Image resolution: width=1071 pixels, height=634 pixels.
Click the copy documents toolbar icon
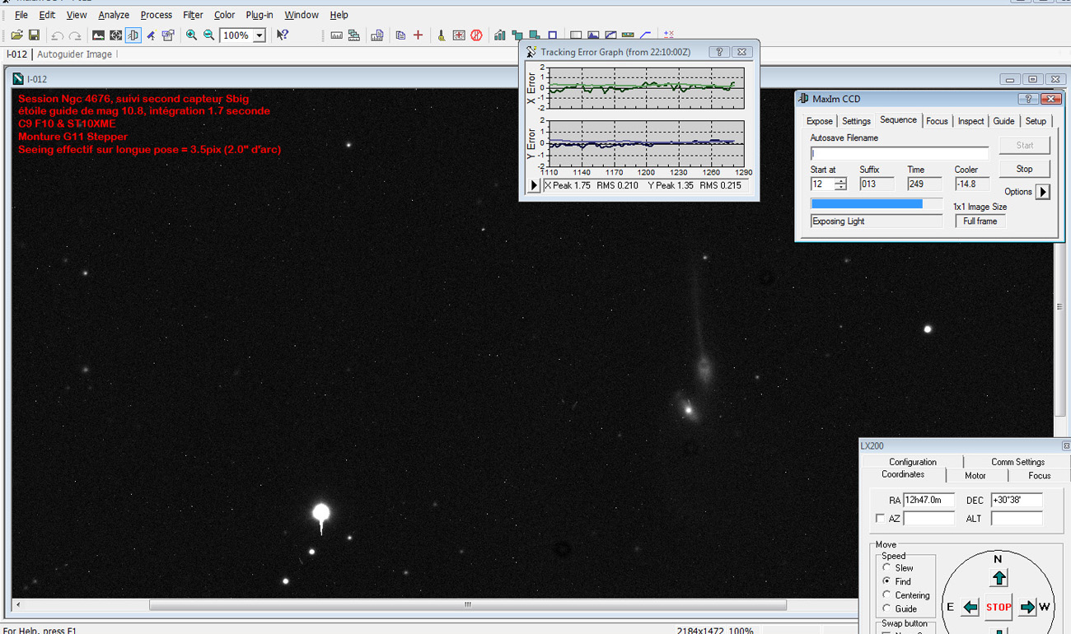[400, 35]
